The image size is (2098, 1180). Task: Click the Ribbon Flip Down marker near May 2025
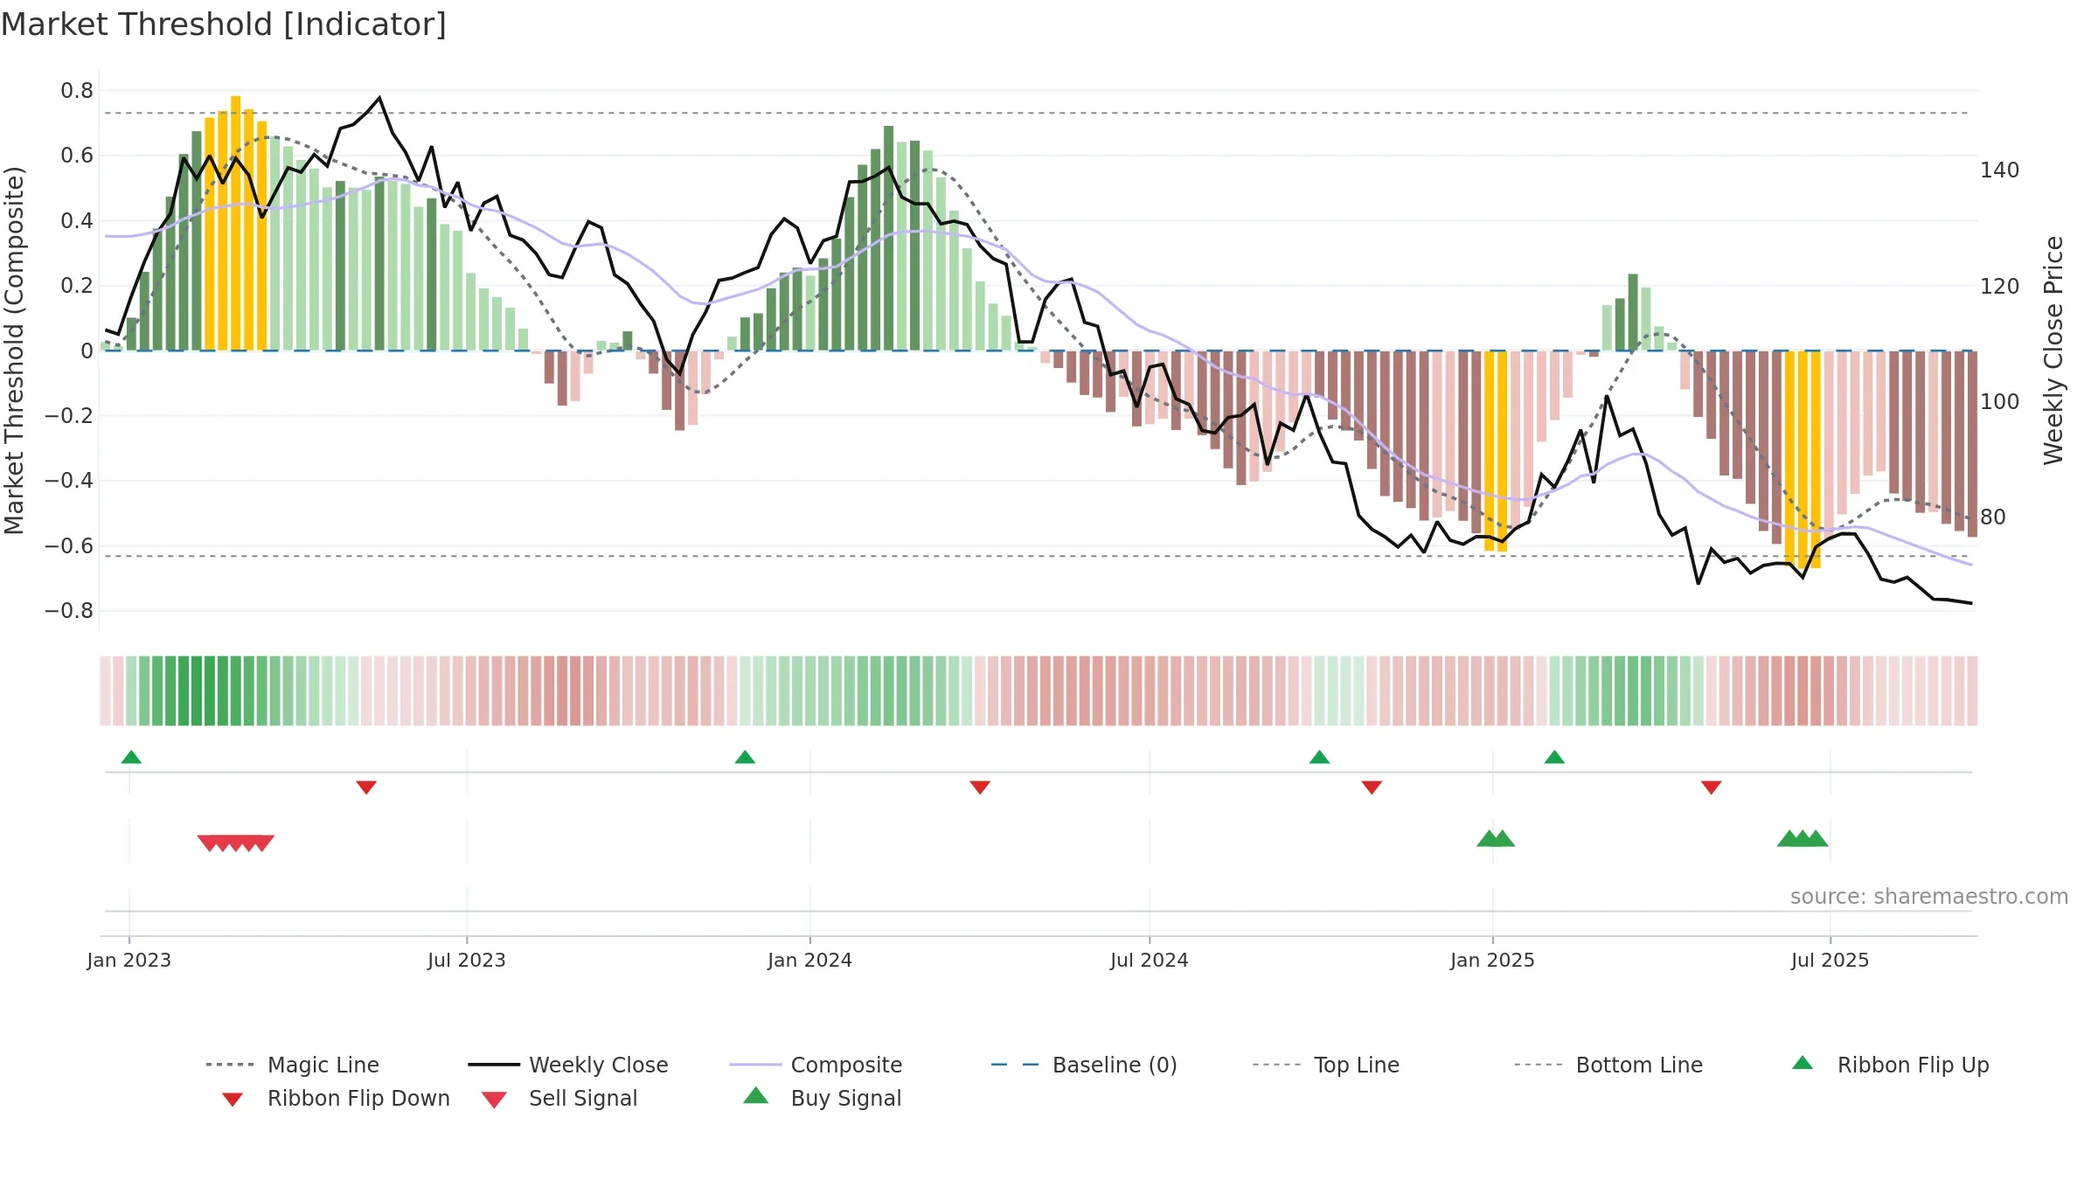(1711, 788)
